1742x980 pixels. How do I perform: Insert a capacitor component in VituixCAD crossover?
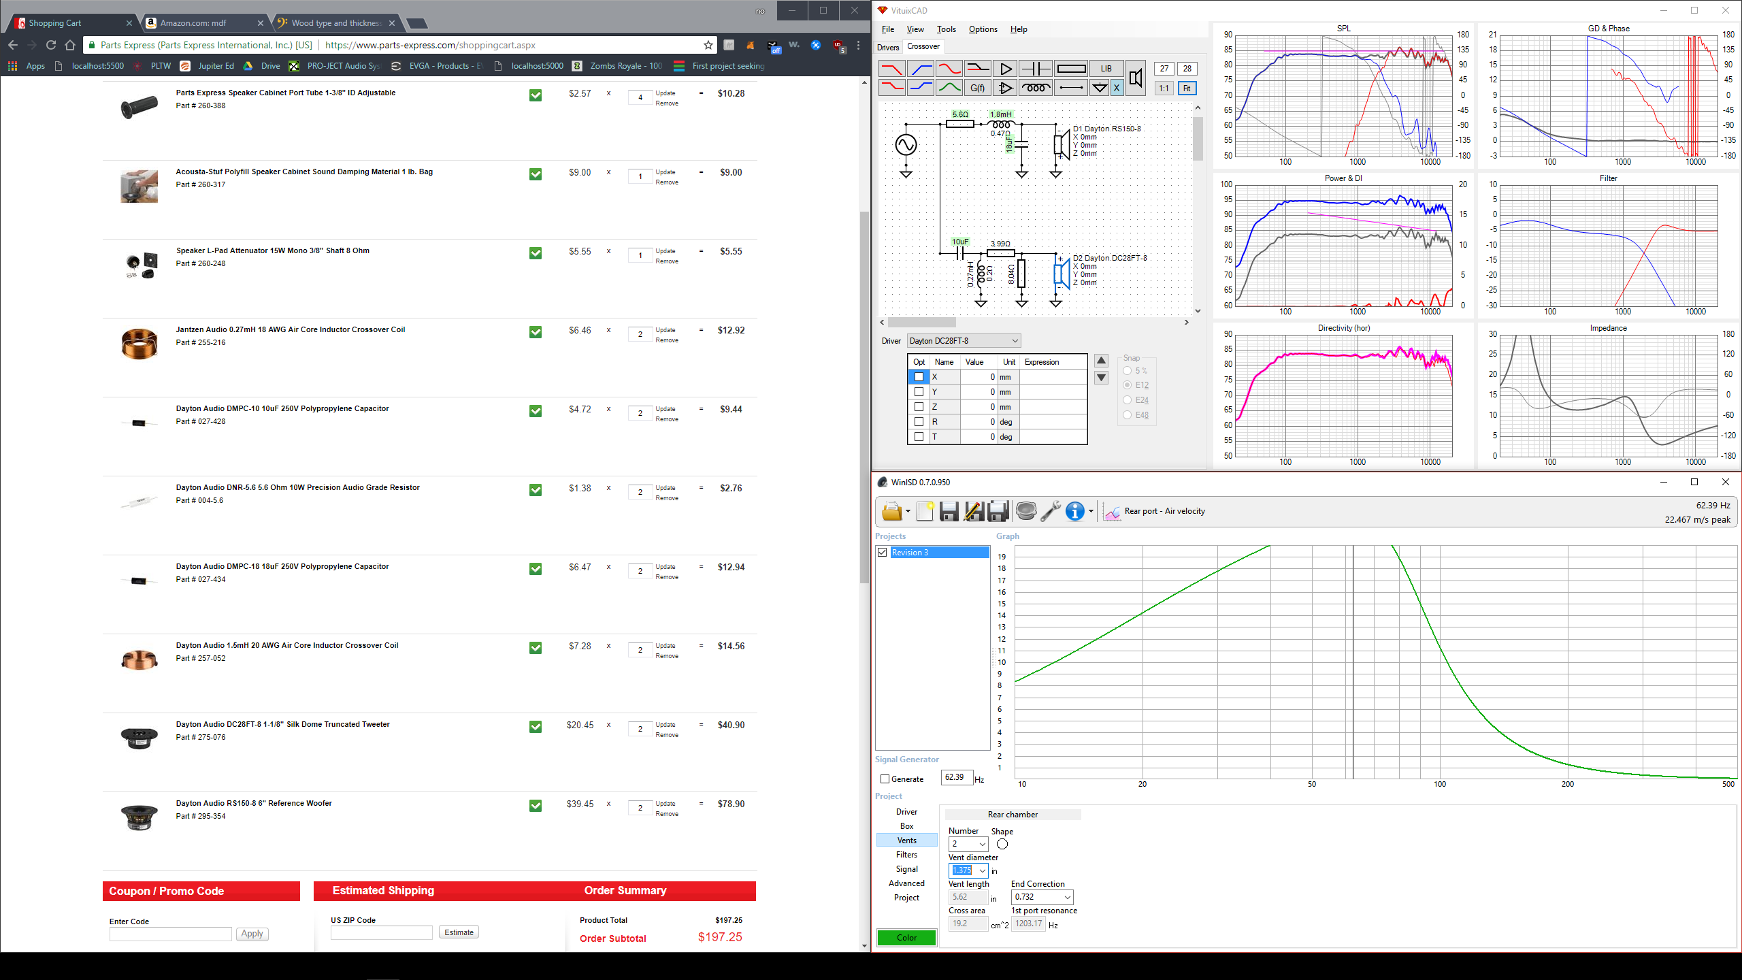point(1035,69)
